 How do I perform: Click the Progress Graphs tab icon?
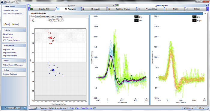109,9
